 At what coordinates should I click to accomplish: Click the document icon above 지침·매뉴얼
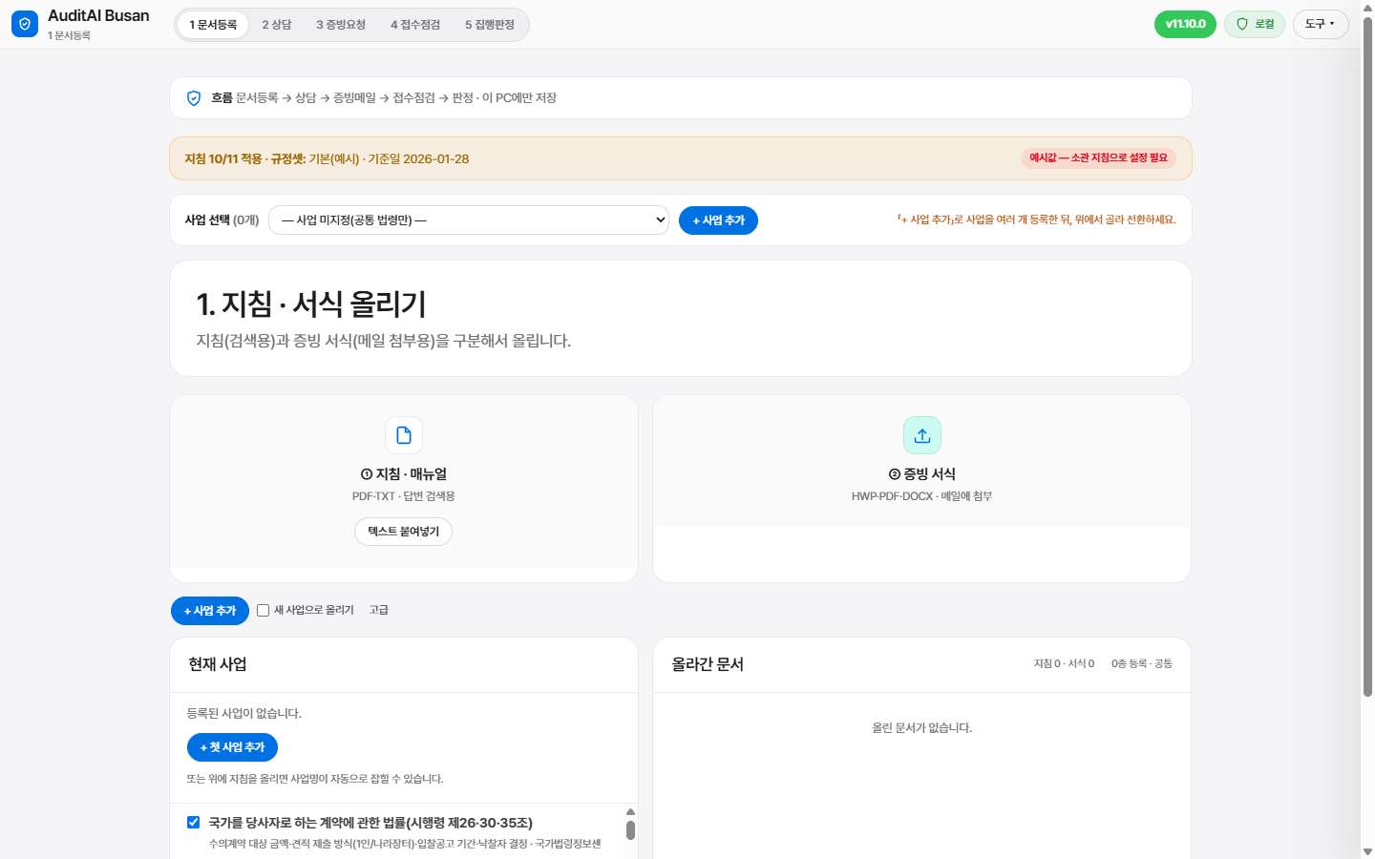(404, 435)
